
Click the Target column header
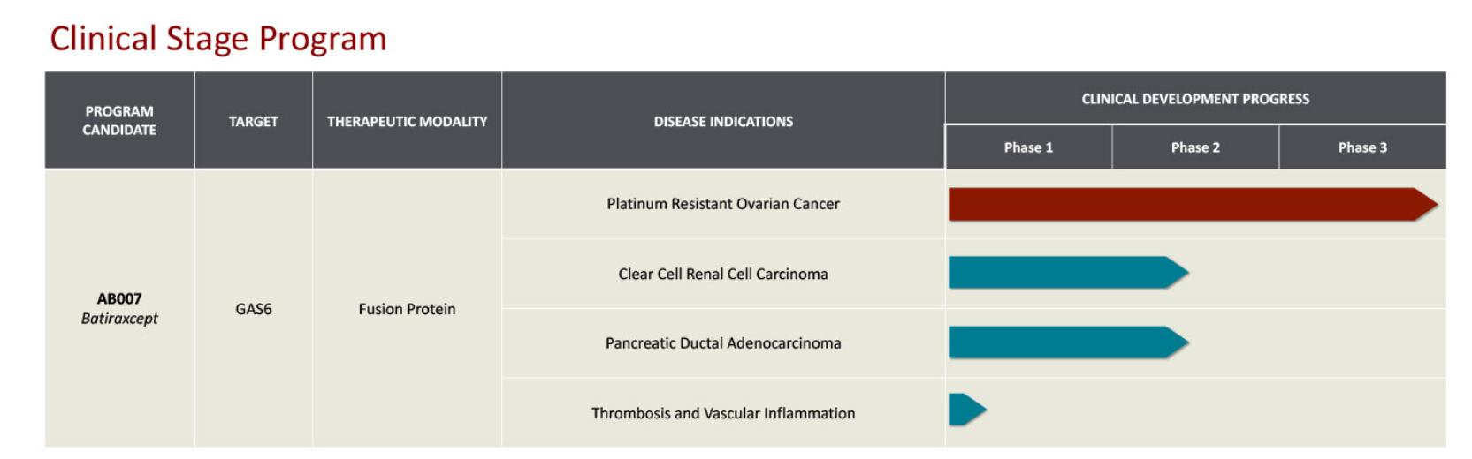click(254, 122)
